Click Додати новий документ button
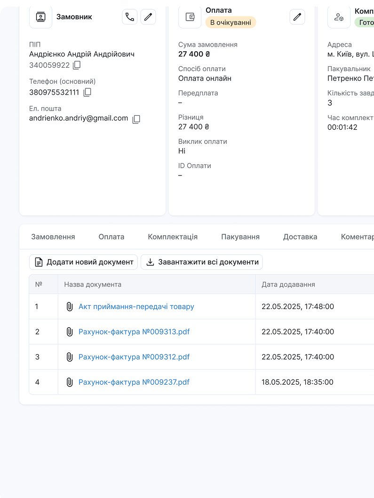 point(83,262)
